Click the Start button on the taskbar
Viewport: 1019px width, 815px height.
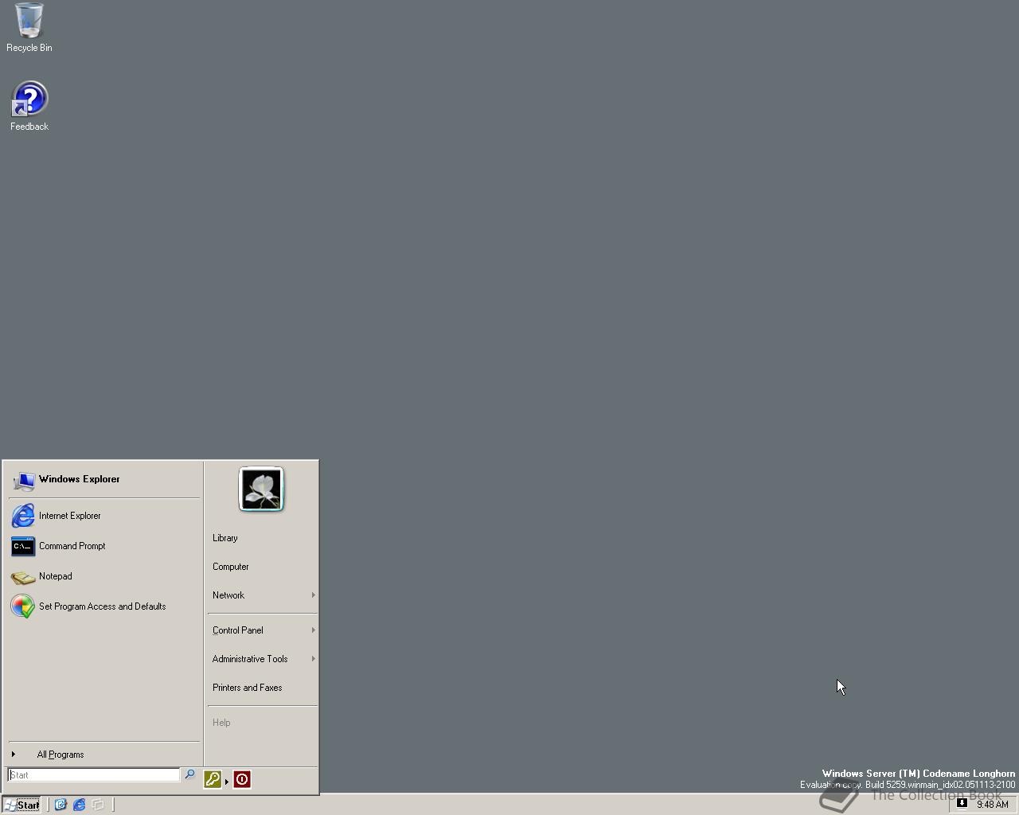pos(22,805)
